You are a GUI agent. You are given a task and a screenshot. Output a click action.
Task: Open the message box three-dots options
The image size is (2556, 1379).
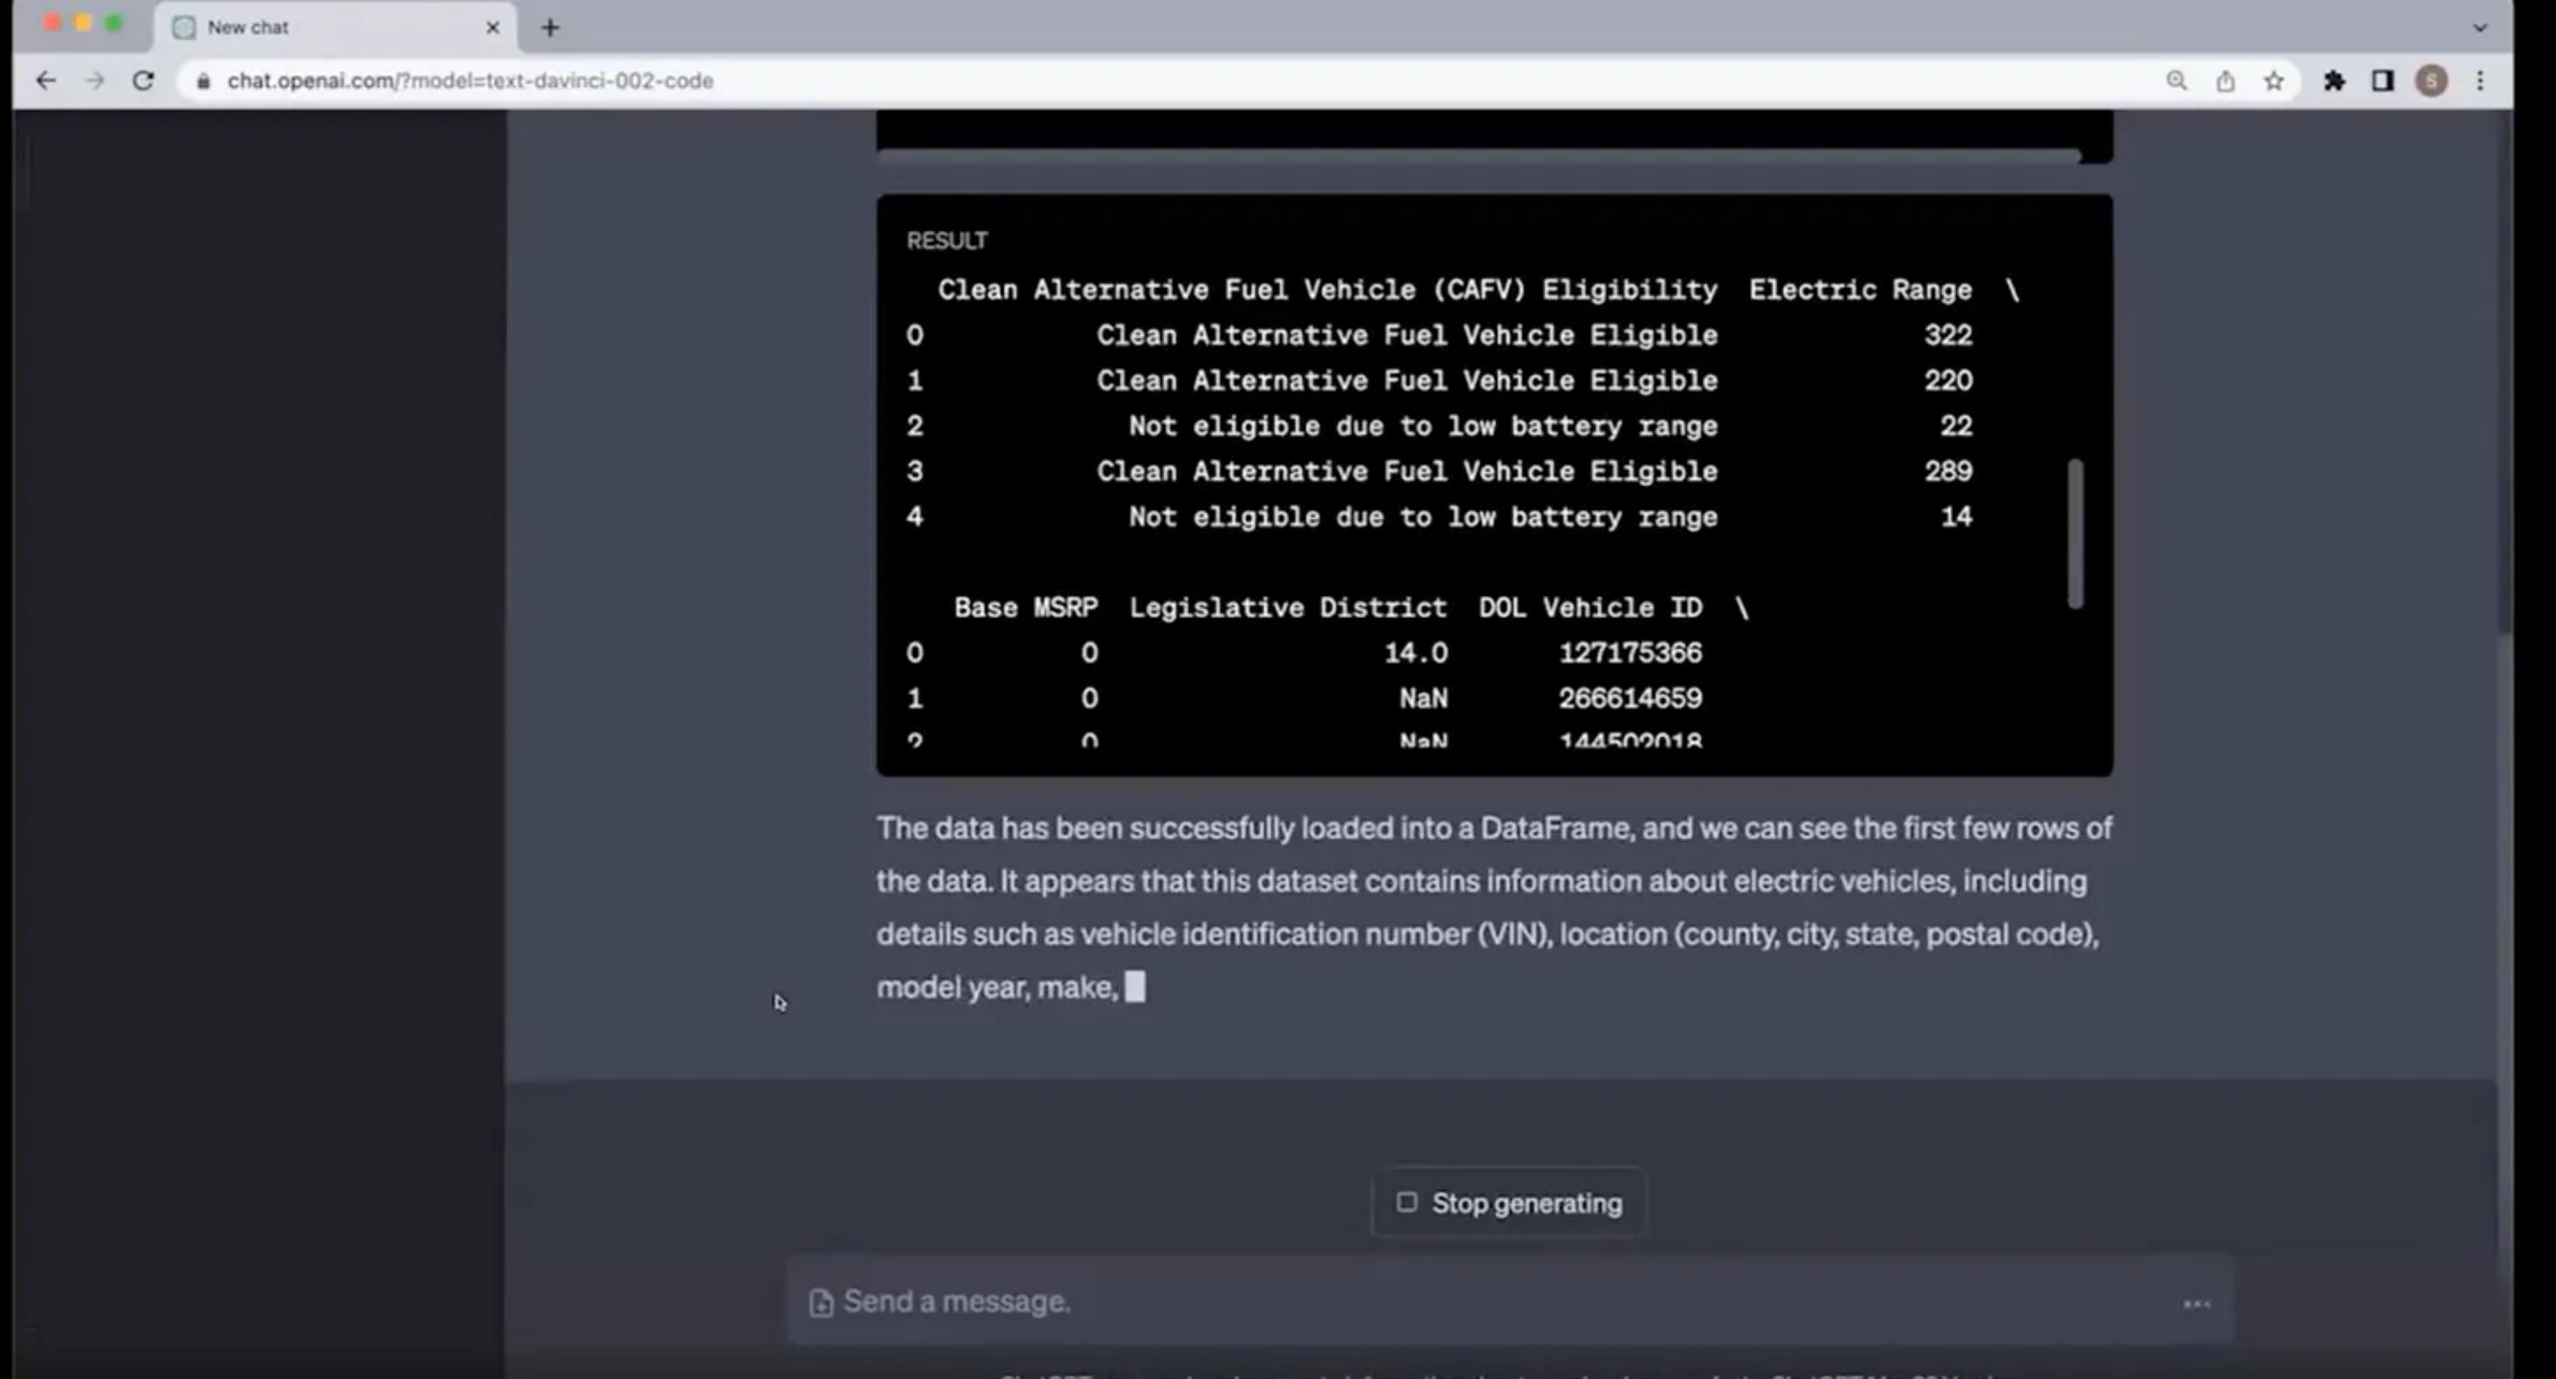(2197, 1304)
